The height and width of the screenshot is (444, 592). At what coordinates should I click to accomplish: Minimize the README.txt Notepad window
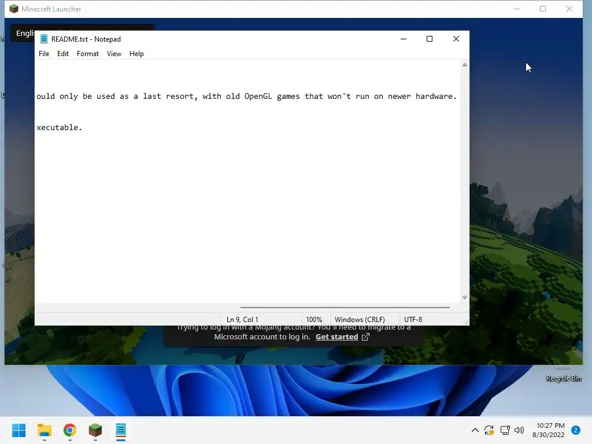(x=403, y=39)
